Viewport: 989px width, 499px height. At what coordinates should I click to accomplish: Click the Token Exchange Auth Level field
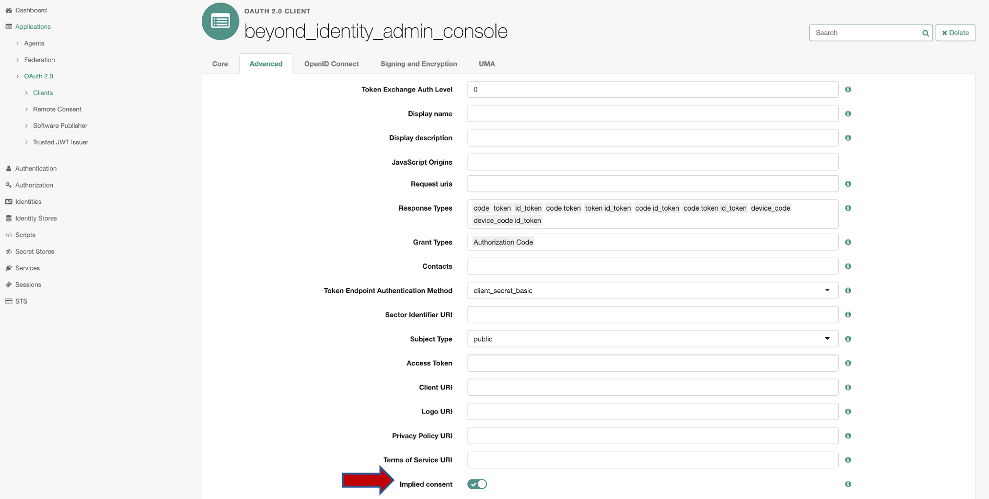(x=652, y=89)
